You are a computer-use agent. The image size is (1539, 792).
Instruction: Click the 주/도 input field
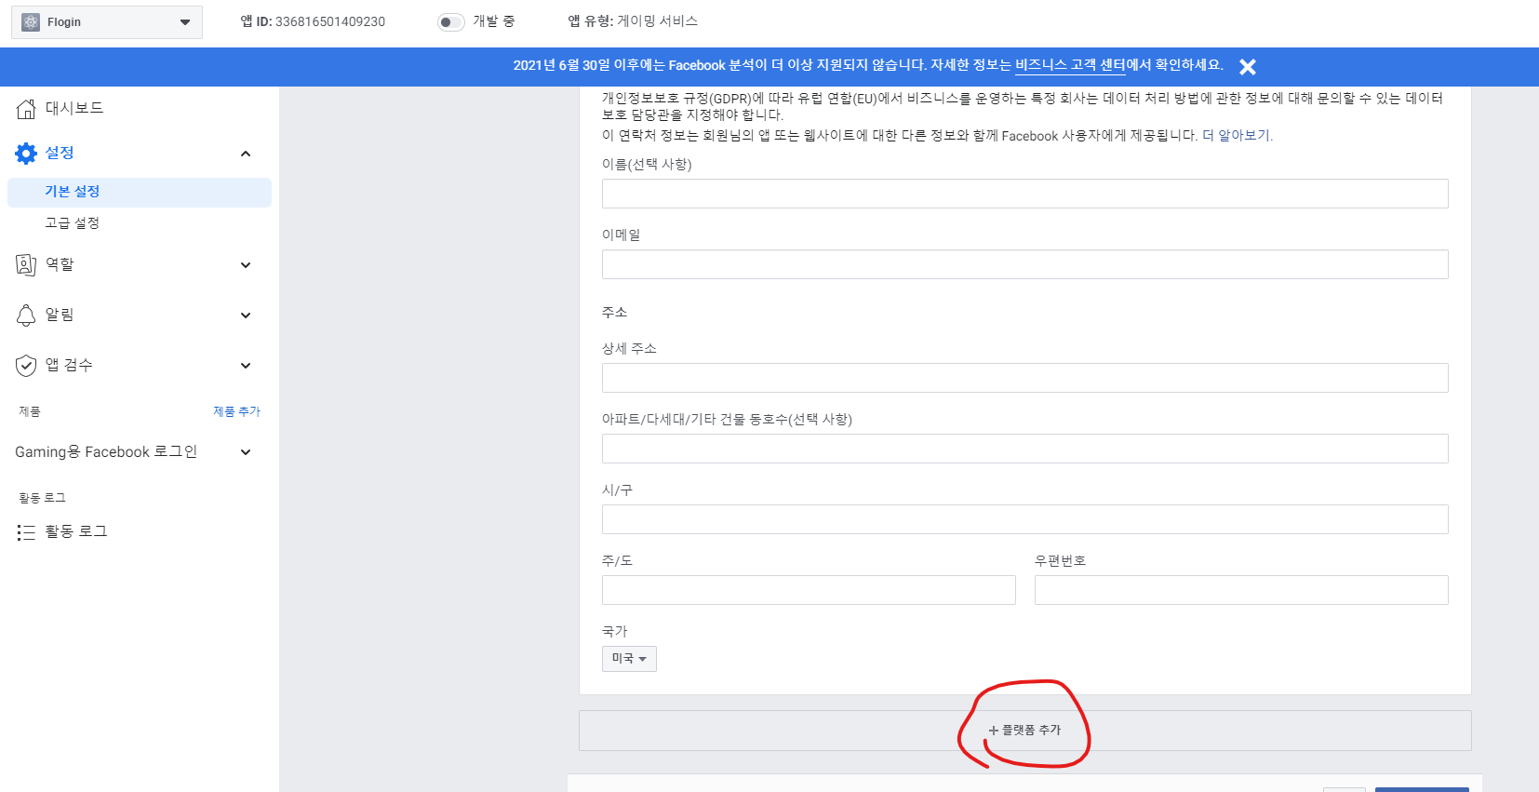coord(809,590)
